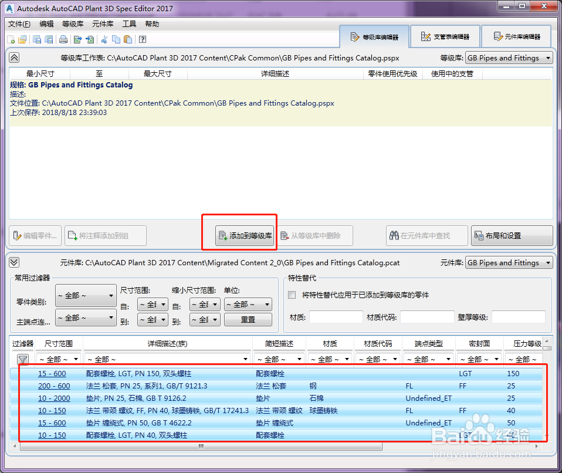Click the 详细描述 column header in spec sheet
The width and height of the screenshot is (562, 473).
pyautogui.click(x=275, y=73)
